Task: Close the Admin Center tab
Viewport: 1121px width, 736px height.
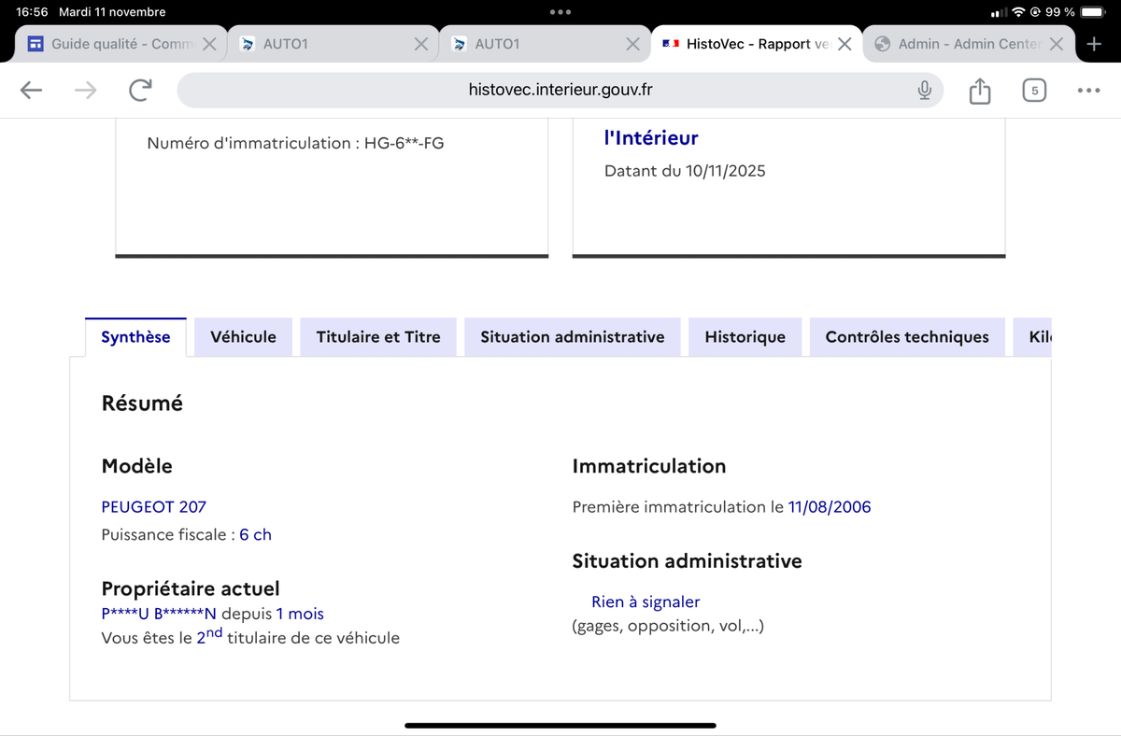Action: 1056,44
